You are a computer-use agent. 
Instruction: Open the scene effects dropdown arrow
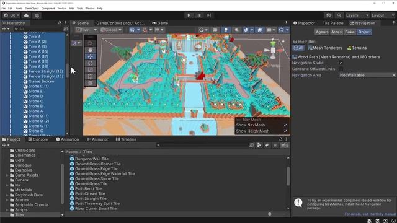coord(252,30)
